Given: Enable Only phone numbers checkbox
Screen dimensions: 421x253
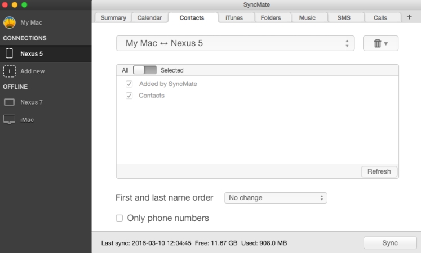Looking at the screenshot, I should [119, 218].
